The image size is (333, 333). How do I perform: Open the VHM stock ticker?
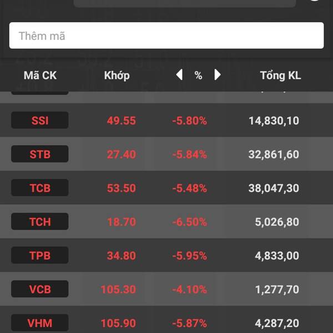click(x=40, y=323)
